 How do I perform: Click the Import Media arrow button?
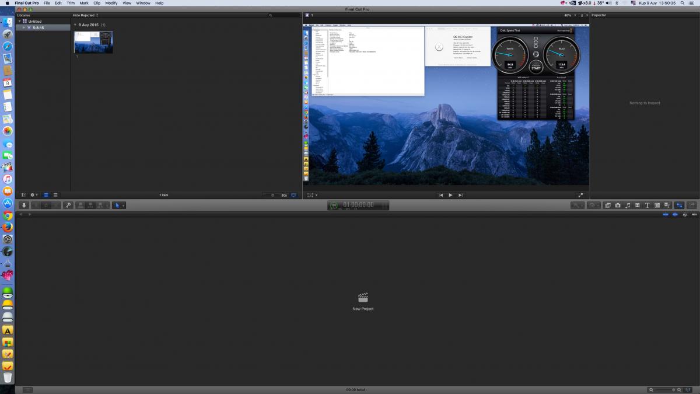coord(24,205)
